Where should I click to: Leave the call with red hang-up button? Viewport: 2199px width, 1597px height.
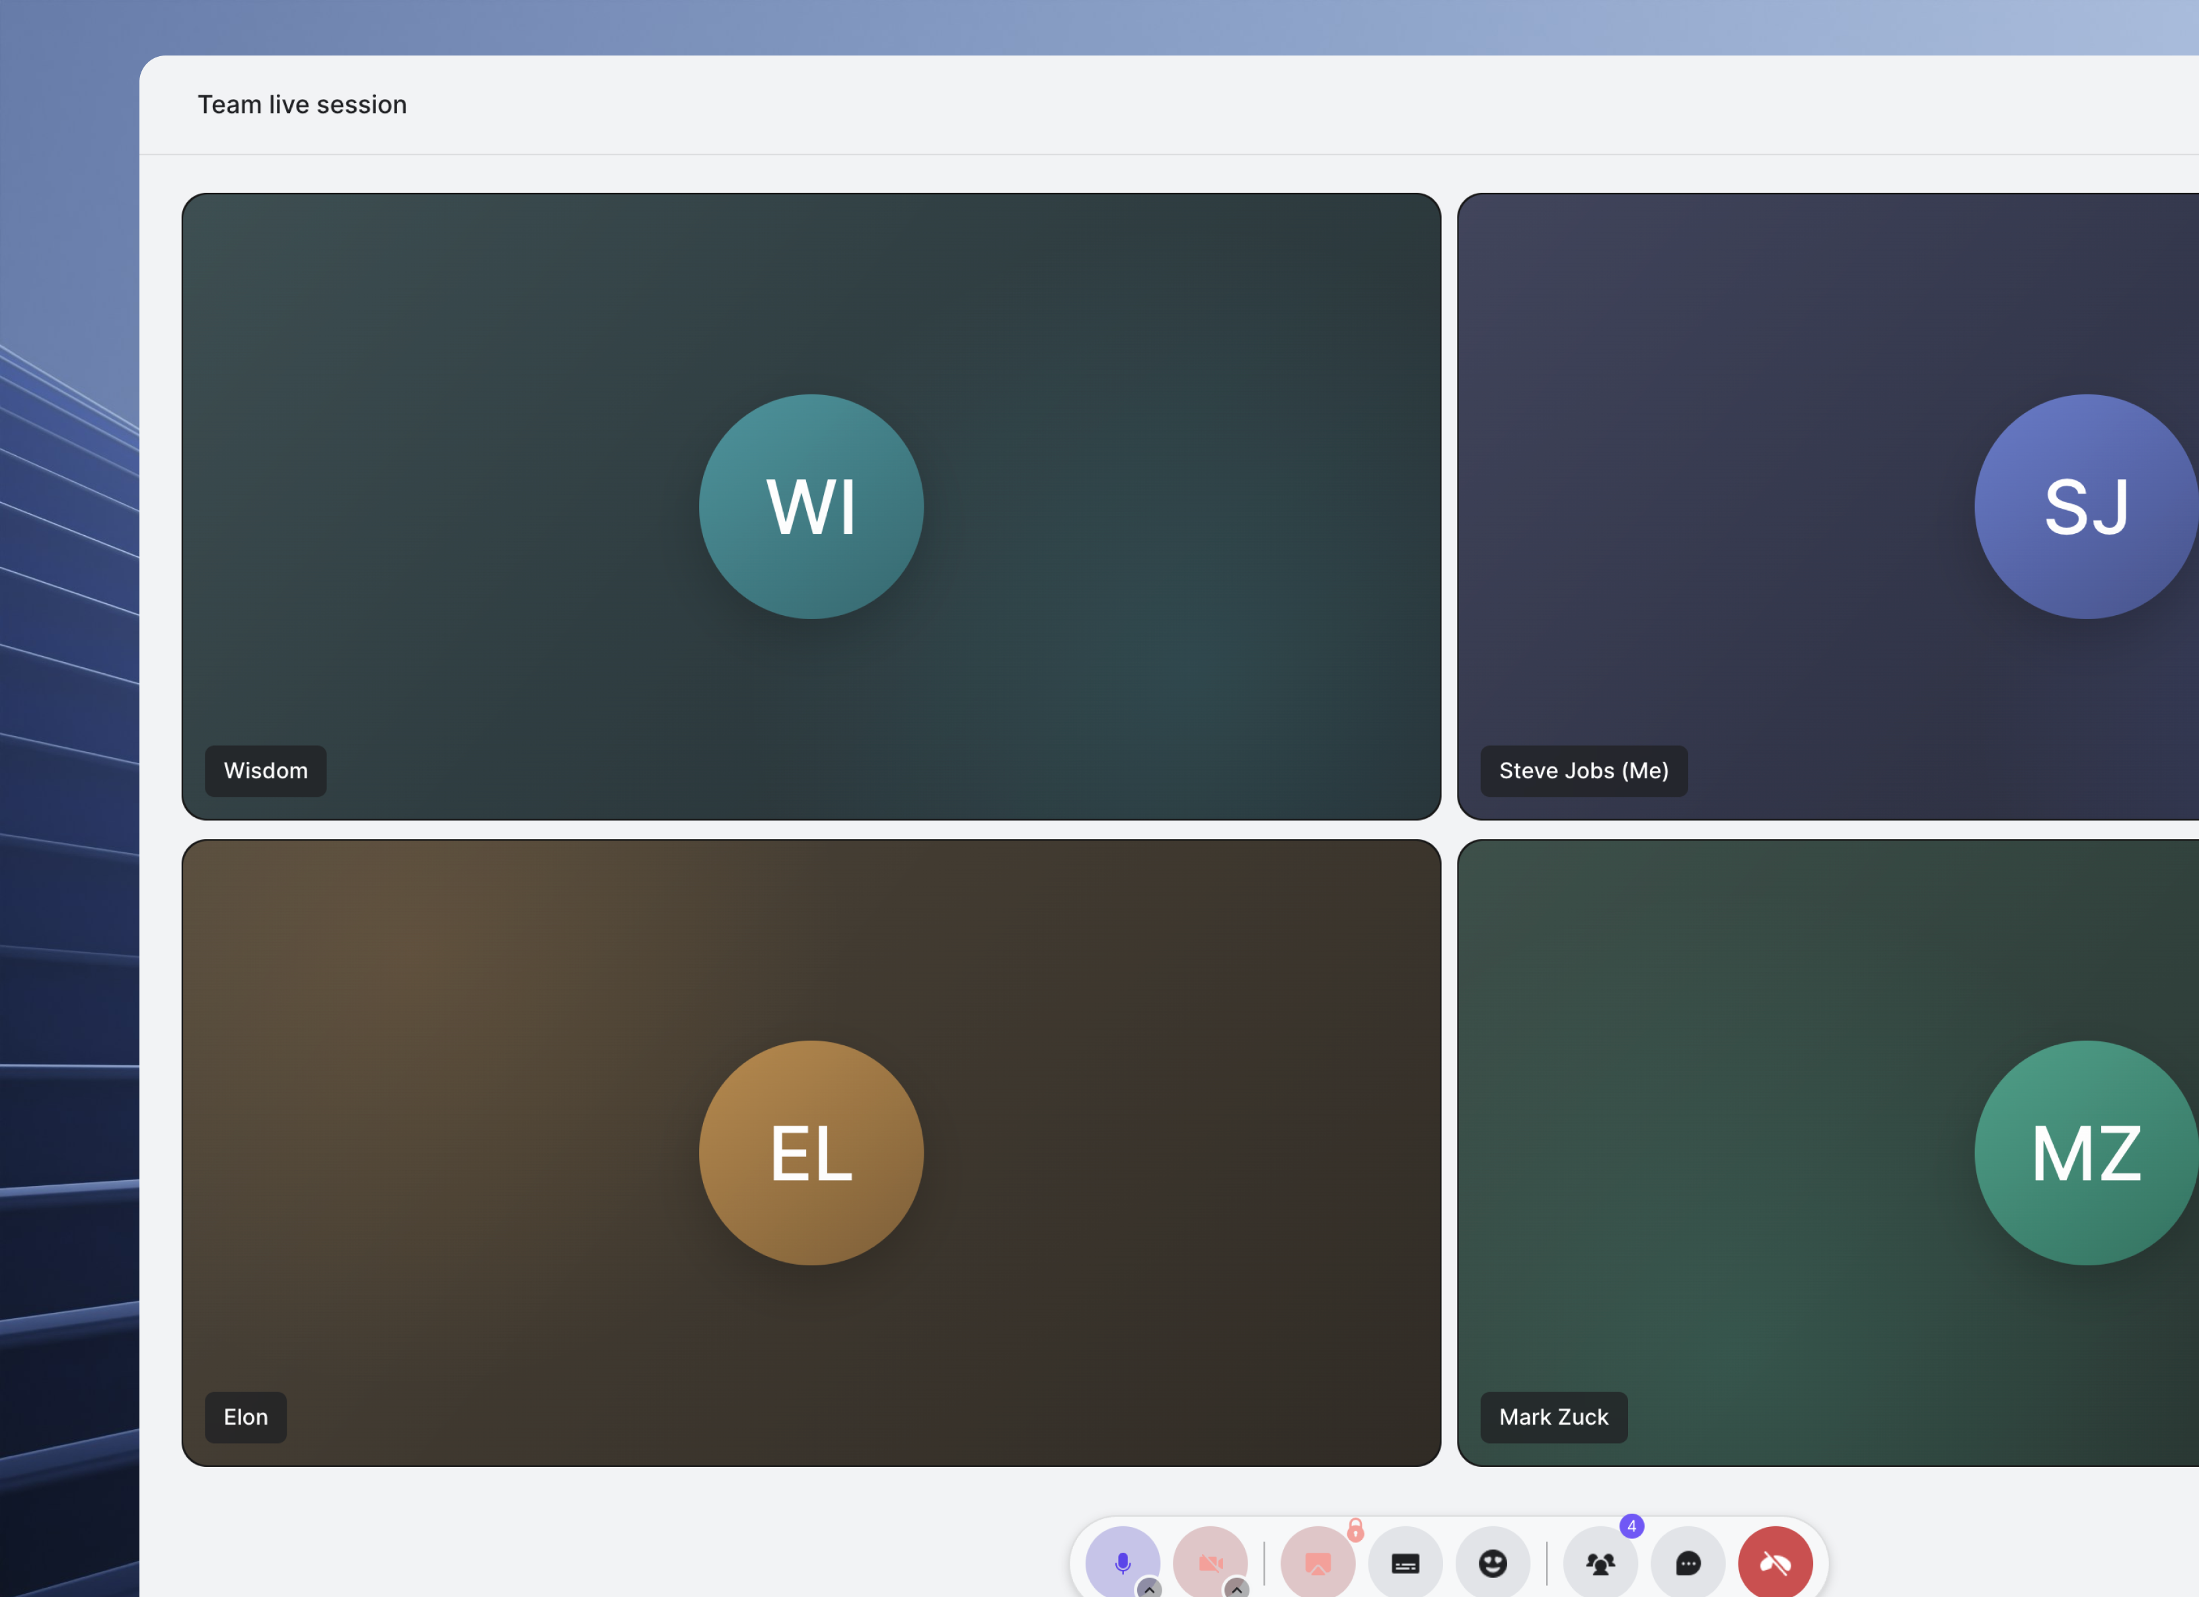(1775, 1562)
